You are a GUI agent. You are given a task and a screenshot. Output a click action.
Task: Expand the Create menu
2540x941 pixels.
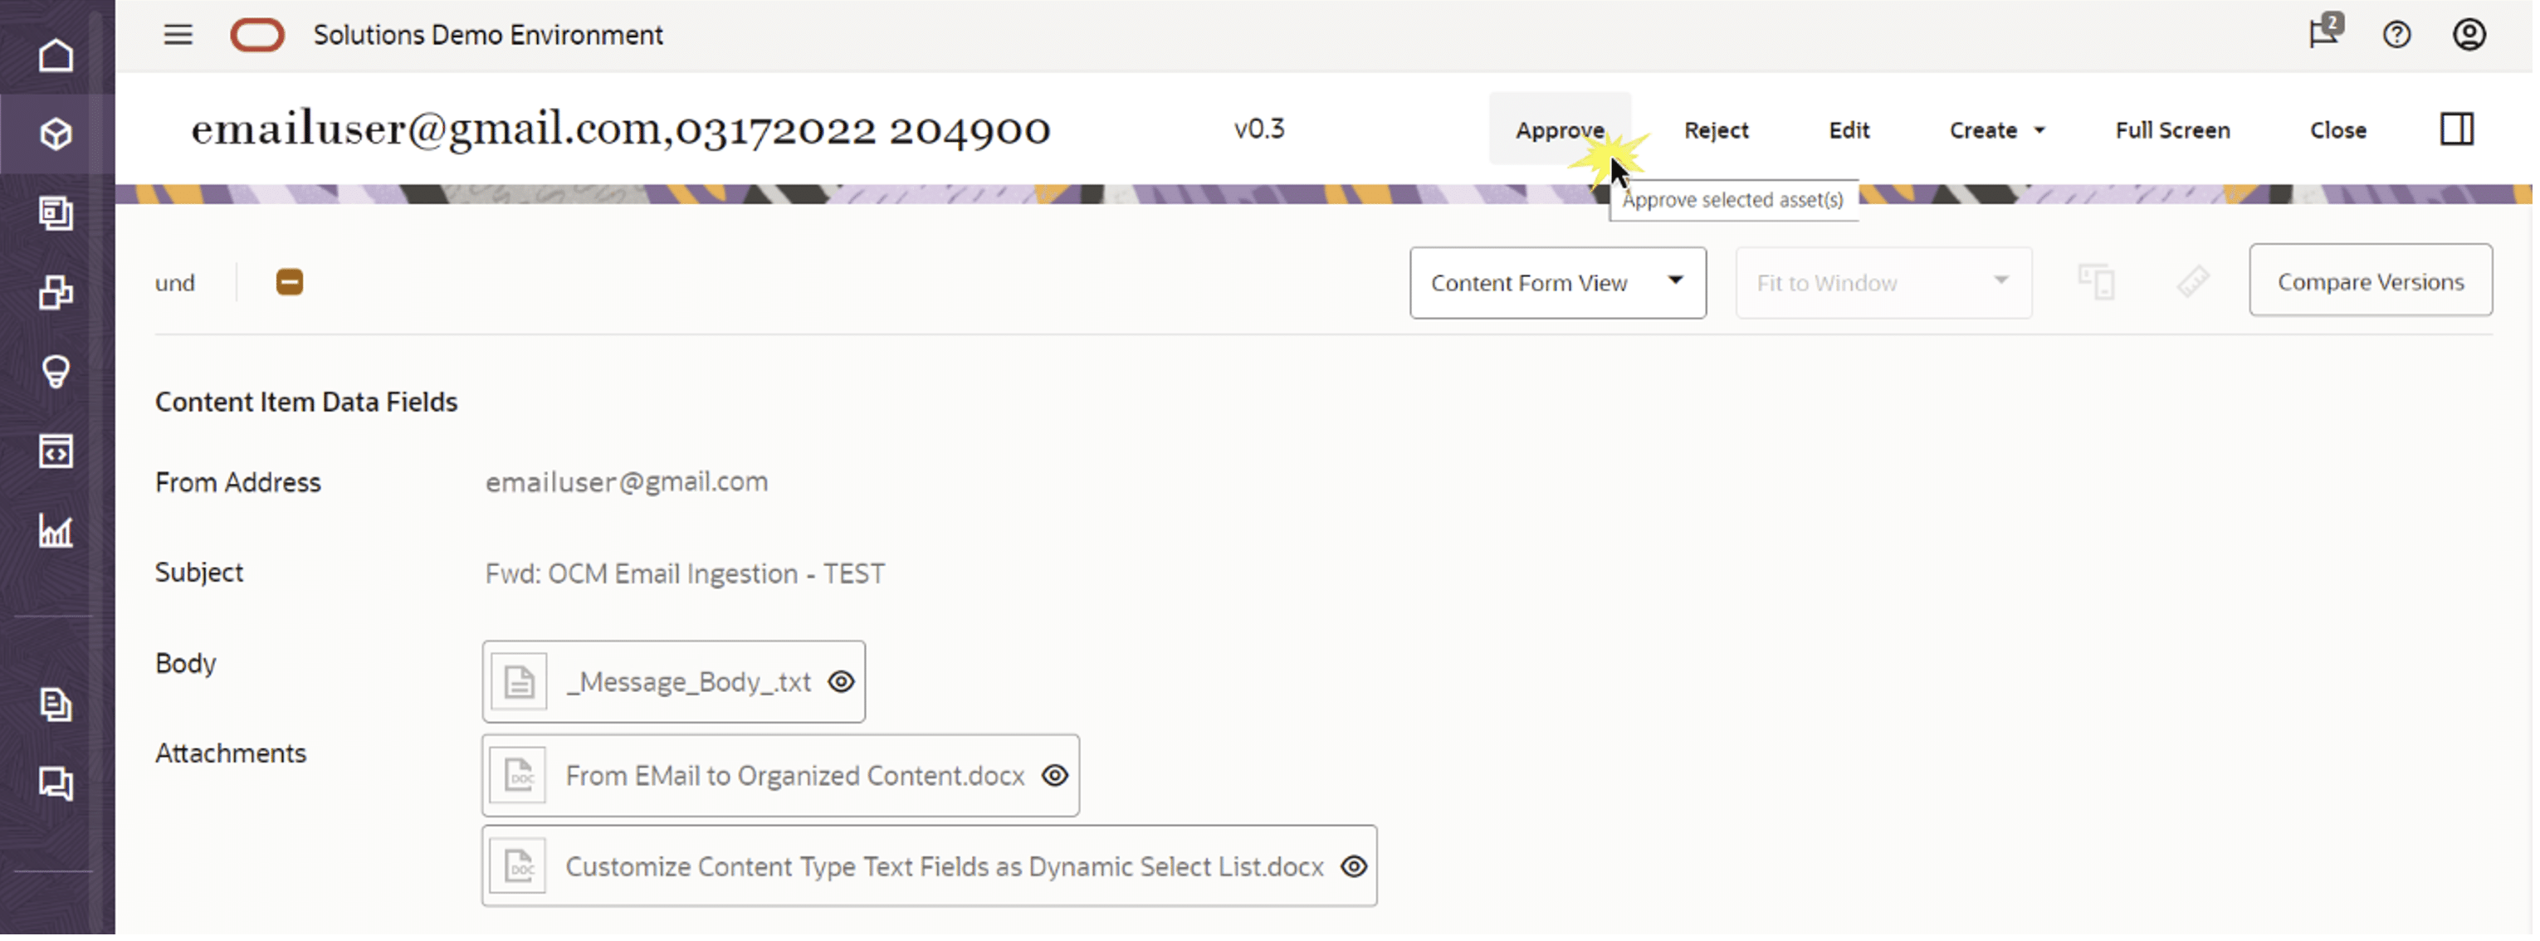click(x=1996, y=130)
